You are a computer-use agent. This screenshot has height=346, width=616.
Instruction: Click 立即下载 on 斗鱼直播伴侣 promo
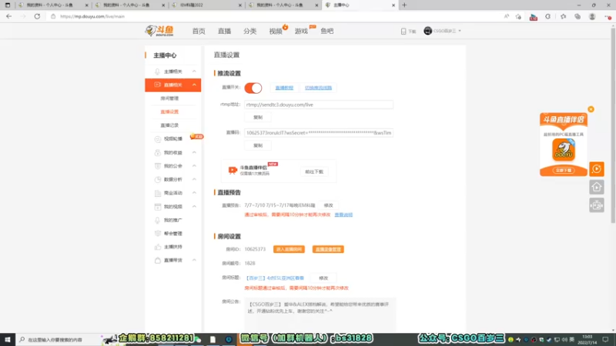coord(564,170)
